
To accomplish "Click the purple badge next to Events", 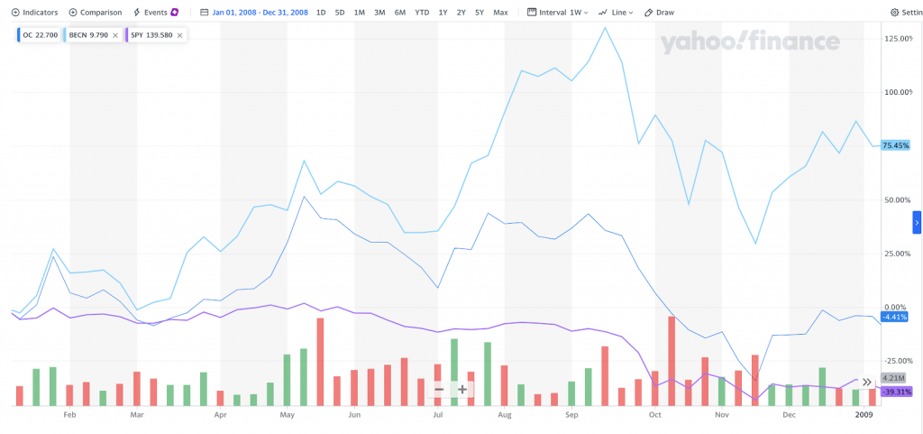I will 174,13.
